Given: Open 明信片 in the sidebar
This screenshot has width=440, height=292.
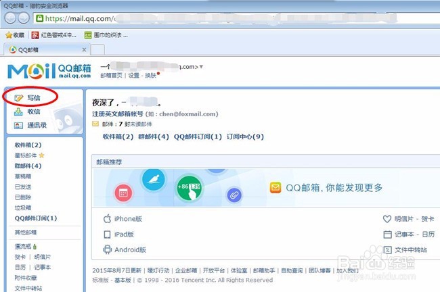Looking at the screenshot, I should click(43, 257).
